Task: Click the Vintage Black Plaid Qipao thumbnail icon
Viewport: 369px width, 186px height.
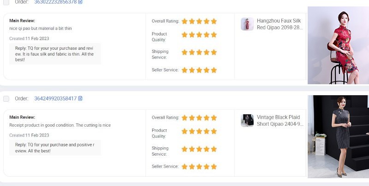Action: 247,121
